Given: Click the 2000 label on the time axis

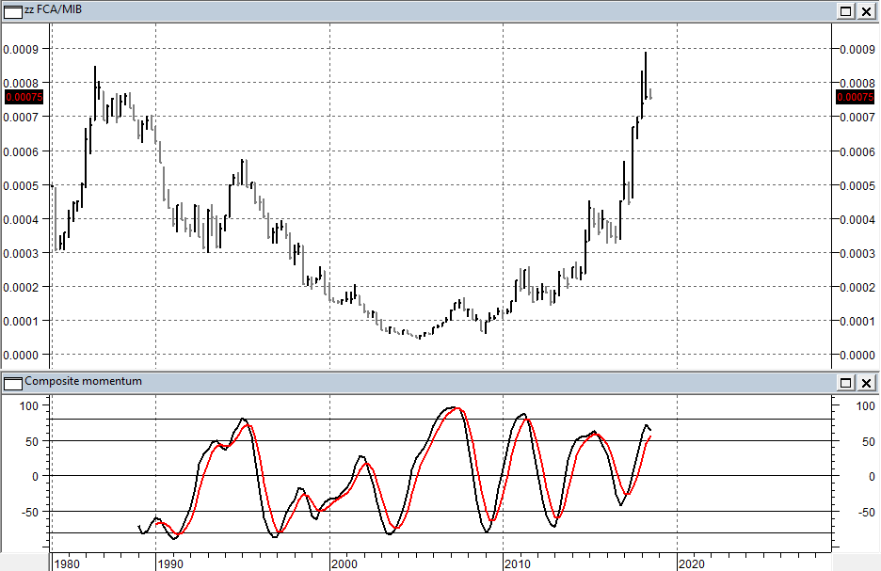Looking at the screenshot, I should coord(344,563).
